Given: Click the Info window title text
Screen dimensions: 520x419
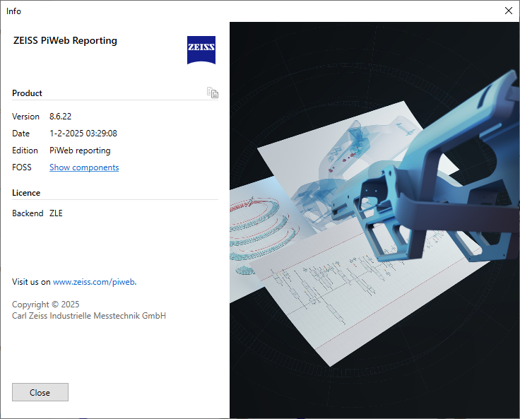Looking at the screenshot, I should [x=13, y=11].
